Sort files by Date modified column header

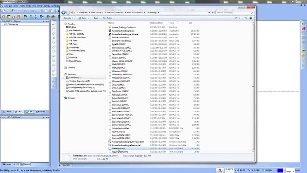click(x=156, y=23)
